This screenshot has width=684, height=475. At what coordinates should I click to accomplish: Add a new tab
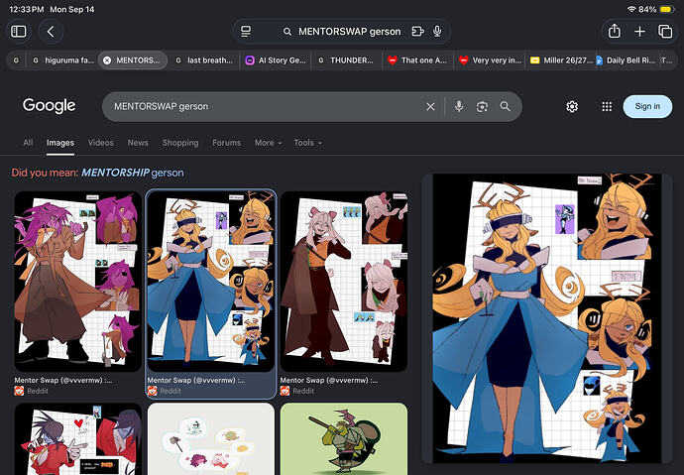[639, 32]
